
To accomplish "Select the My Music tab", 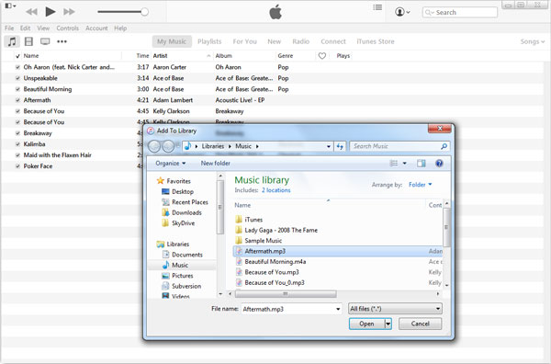I will coord(172,41).
